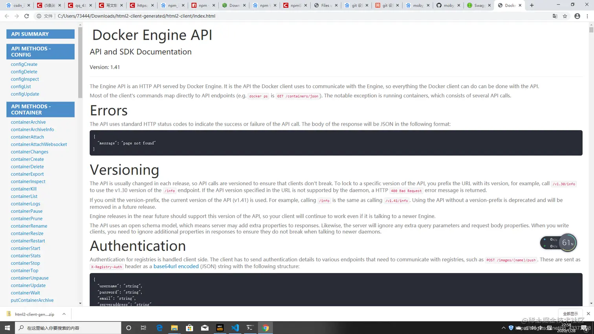Open the Chrome profile avatar icon
This screenshot has height=334, width=594.
(577, 16)
